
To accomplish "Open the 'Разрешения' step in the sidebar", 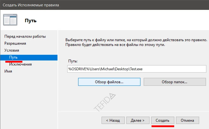I will tap(15, 44).
